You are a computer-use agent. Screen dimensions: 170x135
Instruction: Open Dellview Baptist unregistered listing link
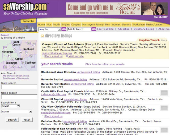(x=75, y=121)
